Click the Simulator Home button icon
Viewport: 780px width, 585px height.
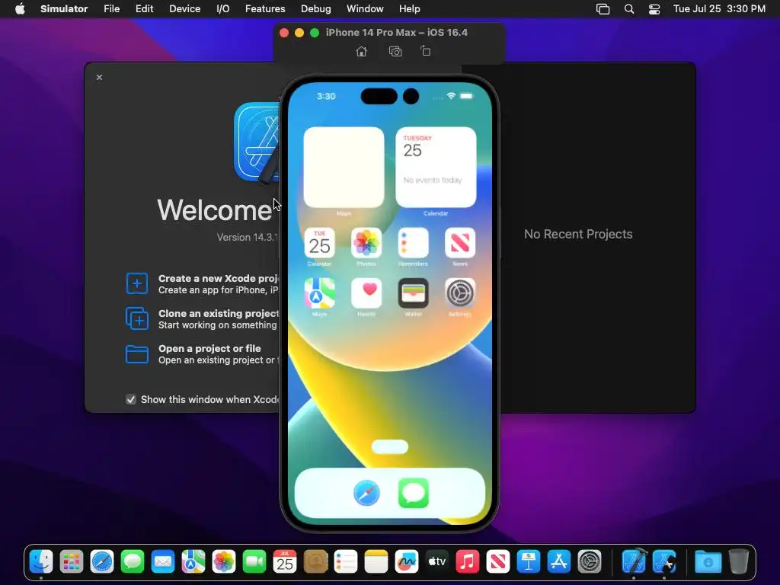[362, 51]
